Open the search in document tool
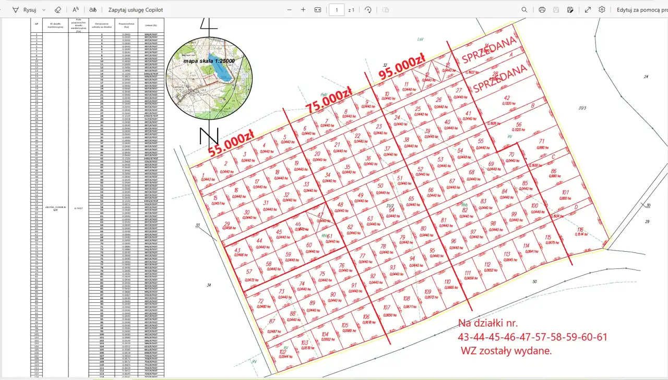Image resolution: width=668 pixels, height=380 pixels. click(x=524, y=10)
